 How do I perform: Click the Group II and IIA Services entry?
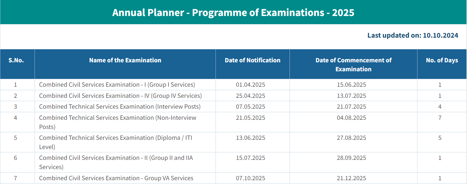coord(116,162)
